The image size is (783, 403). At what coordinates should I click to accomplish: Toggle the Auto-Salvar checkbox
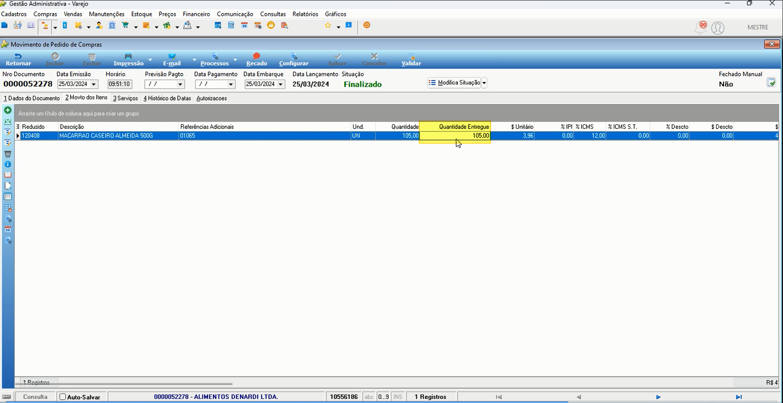pyautogui.click(x=63, y=397)
